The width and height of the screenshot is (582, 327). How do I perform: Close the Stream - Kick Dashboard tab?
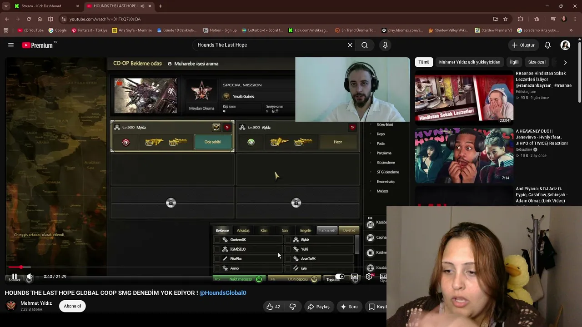[x=77, y=6]
